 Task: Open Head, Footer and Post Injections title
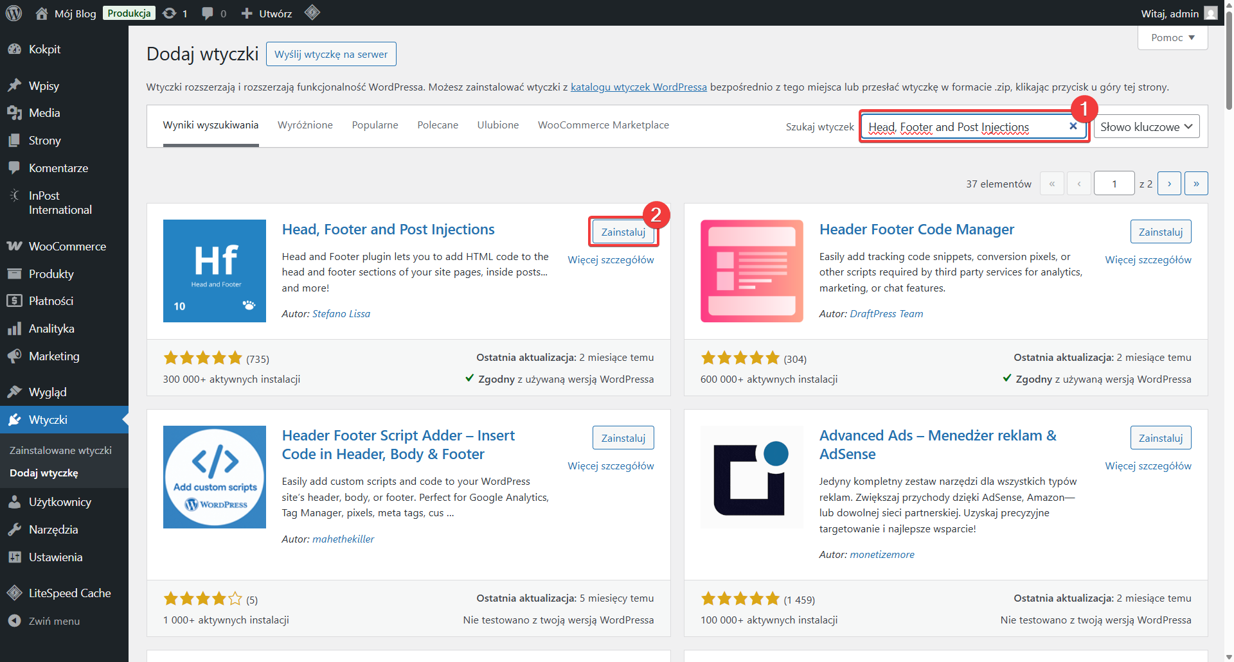point(388,230)
